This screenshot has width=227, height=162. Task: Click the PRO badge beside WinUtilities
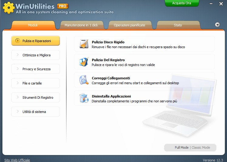click(x=63, y=6)
